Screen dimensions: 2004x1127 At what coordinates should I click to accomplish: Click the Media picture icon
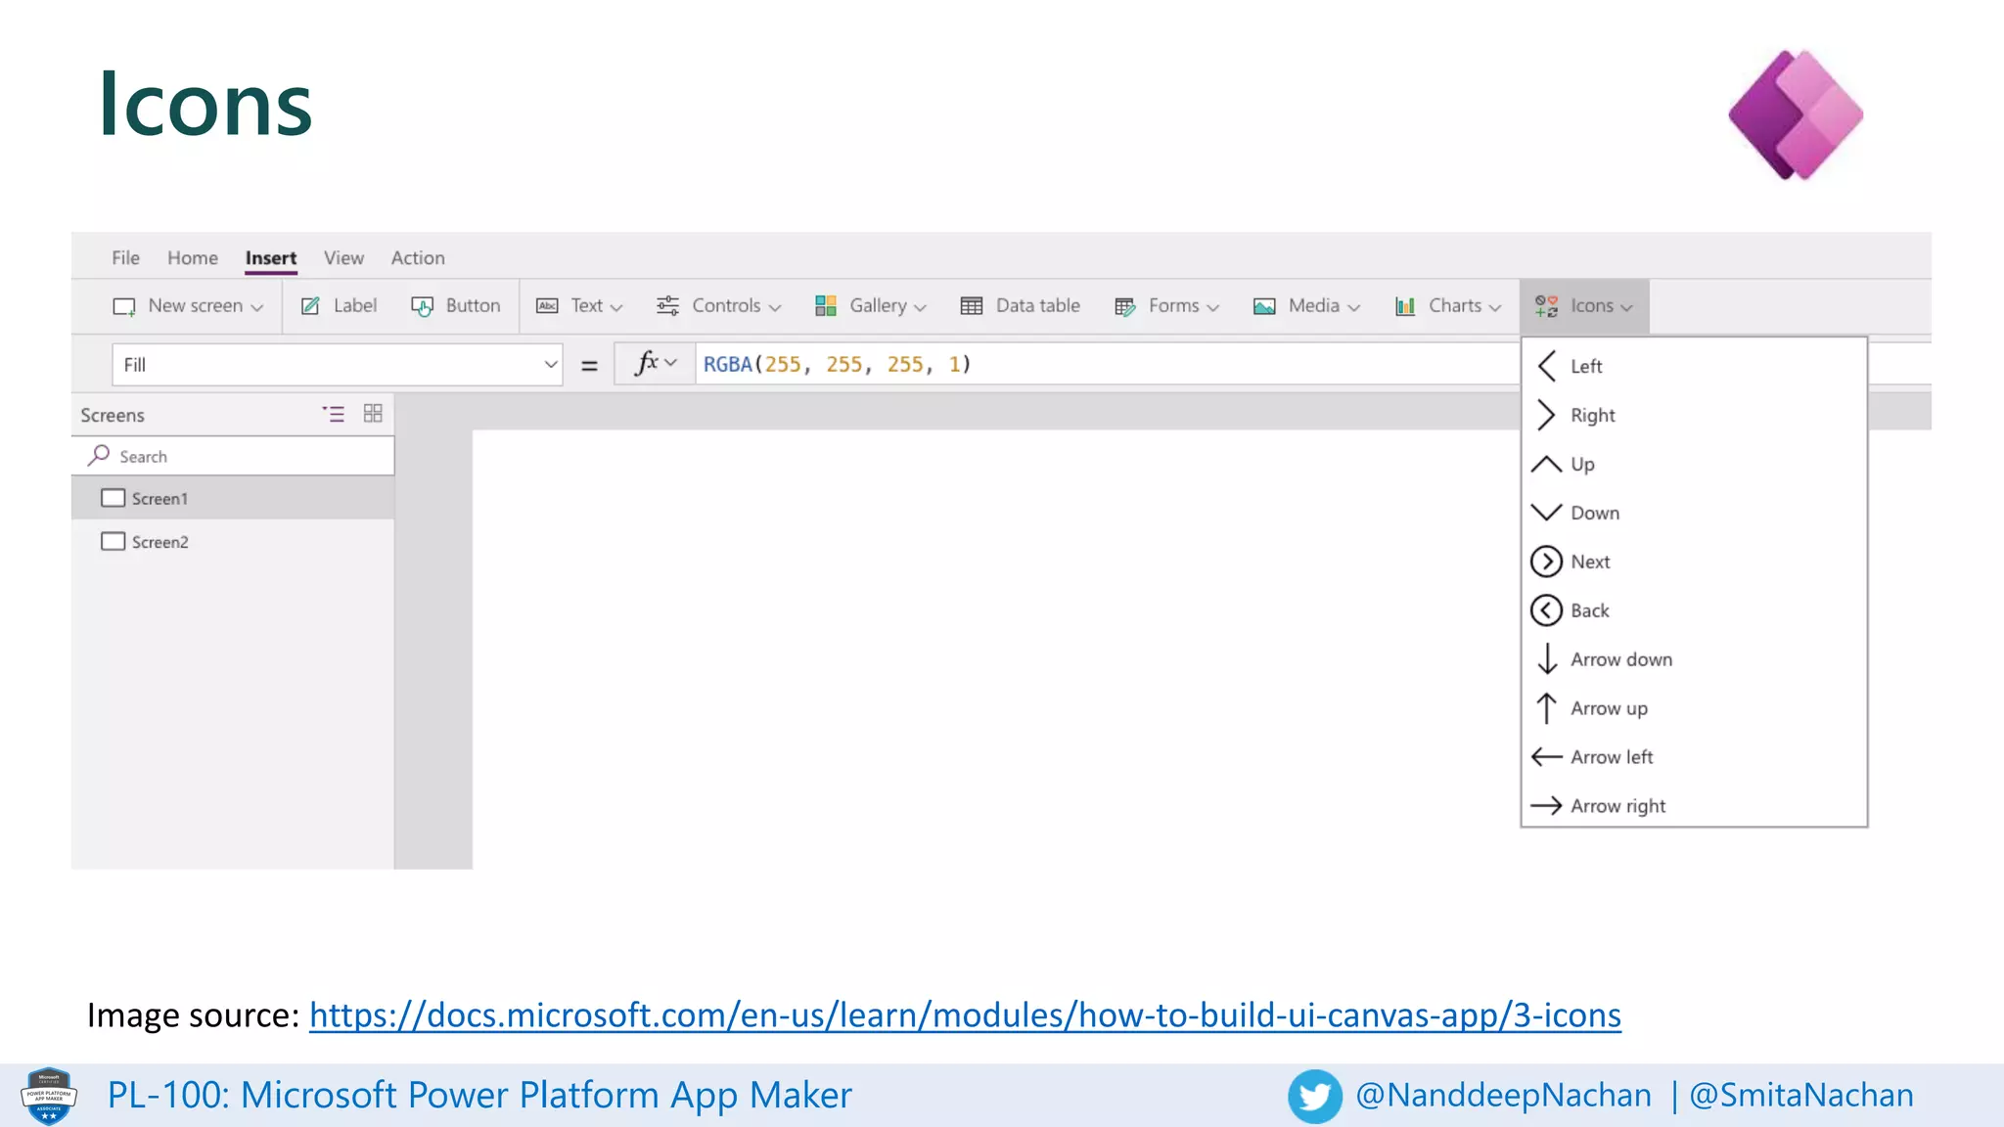[x=1264, y=306]
